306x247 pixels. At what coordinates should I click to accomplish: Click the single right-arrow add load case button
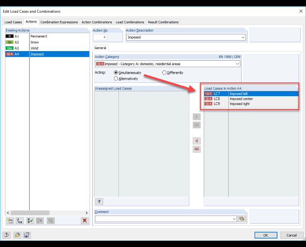click(x=196, y=117)
